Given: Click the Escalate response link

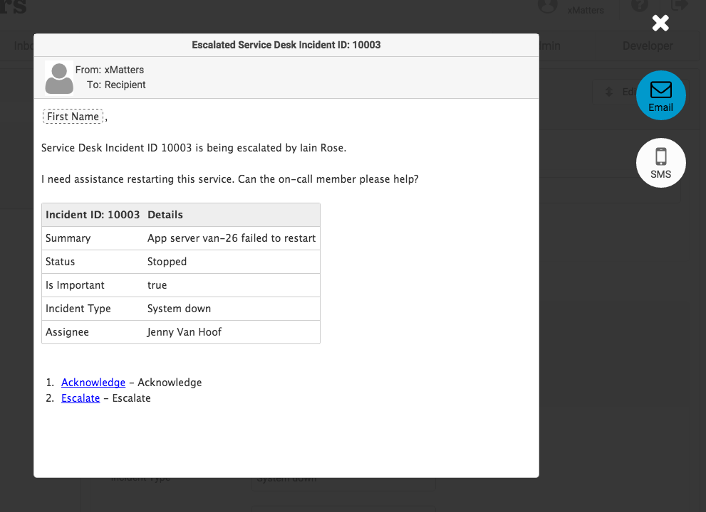Looking at the screenshot, I should (81, 398).
